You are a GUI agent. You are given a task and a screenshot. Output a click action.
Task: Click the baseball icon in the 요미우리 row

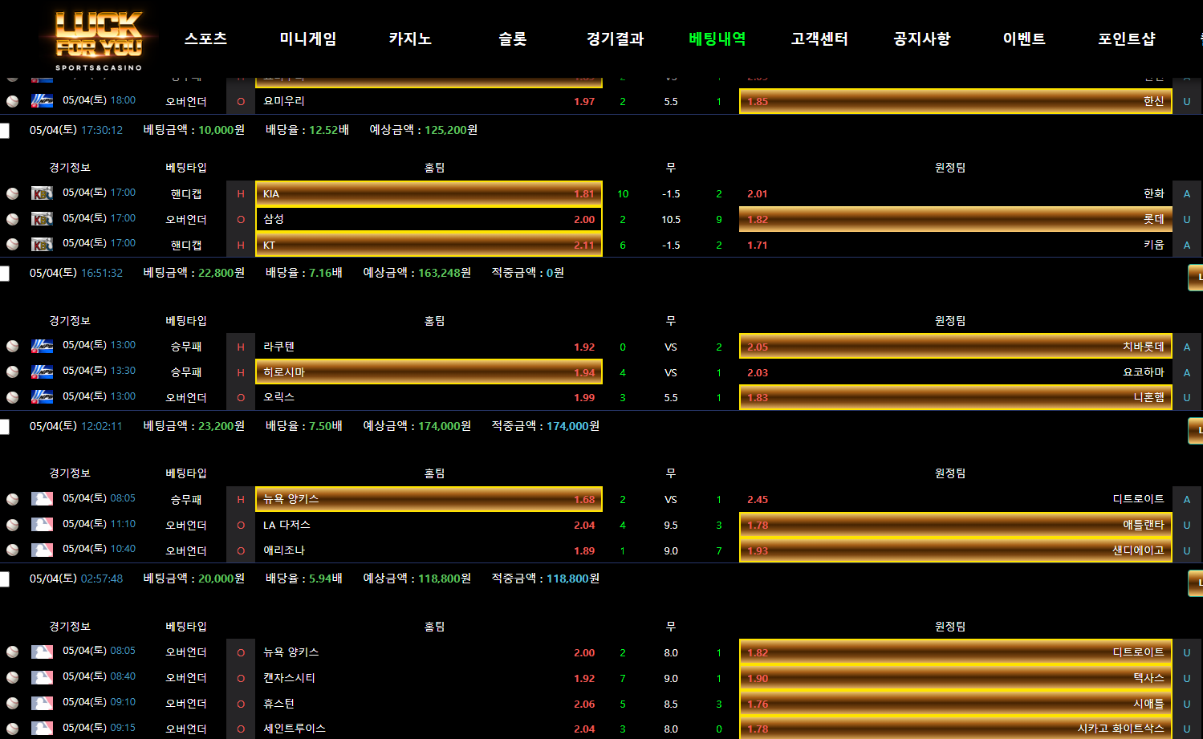point(12,101)
